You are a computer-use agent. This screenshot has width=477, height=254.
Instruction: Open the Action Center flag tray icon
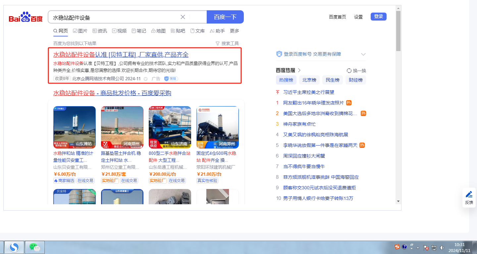427,247
